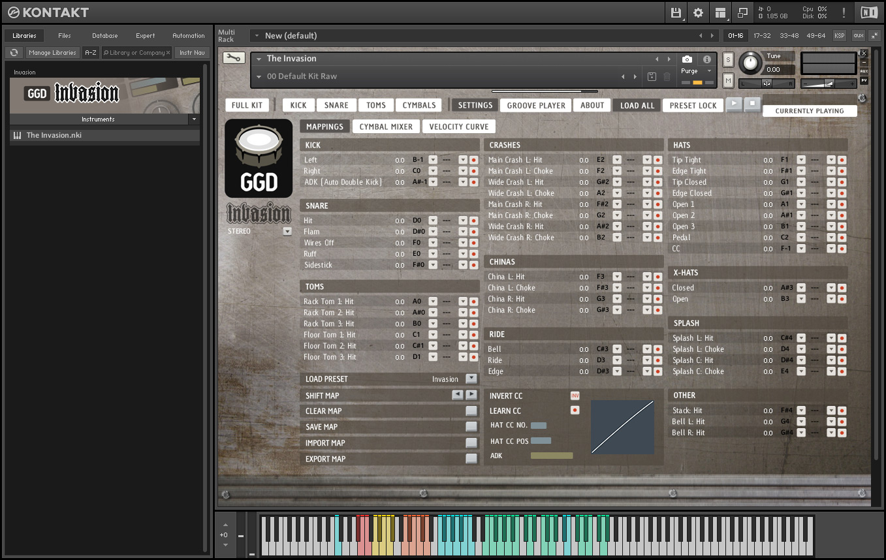
Task: Open note dropdown for Tip Tight F1
Action: click(x=800, y=160)
